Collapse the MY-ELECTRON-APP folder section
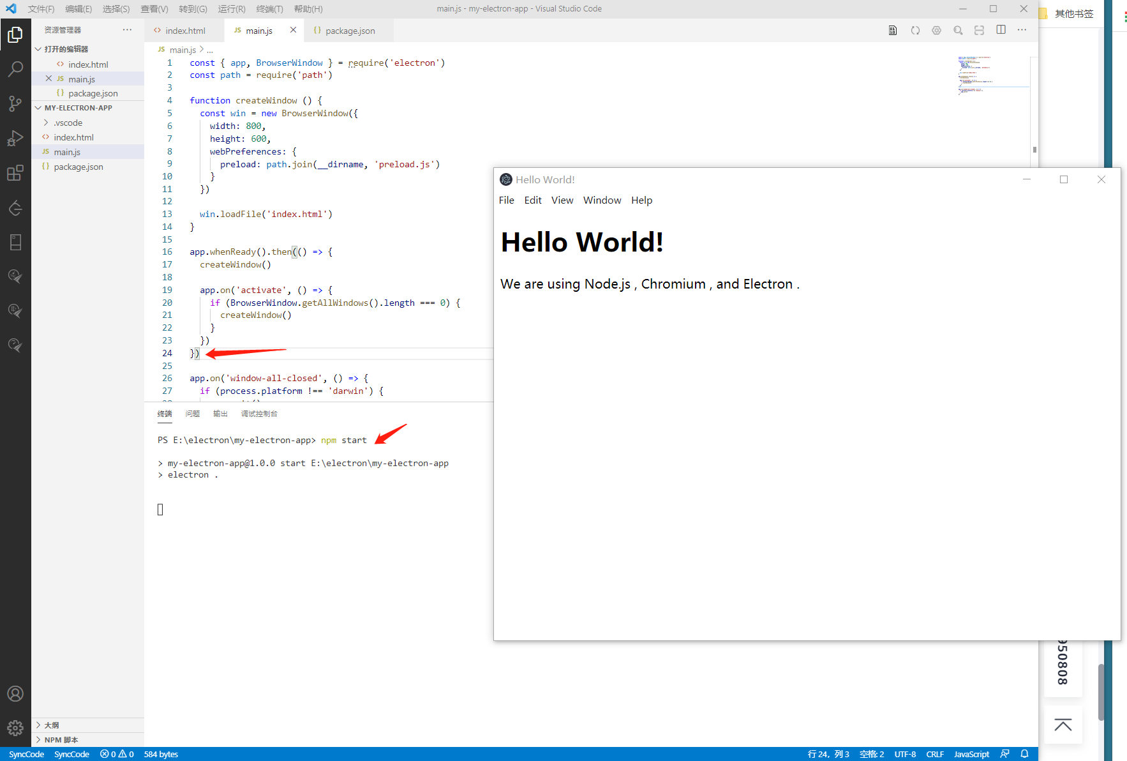Image resolution: width=1127 pixels, height=761 pixels. click(78, 108)
